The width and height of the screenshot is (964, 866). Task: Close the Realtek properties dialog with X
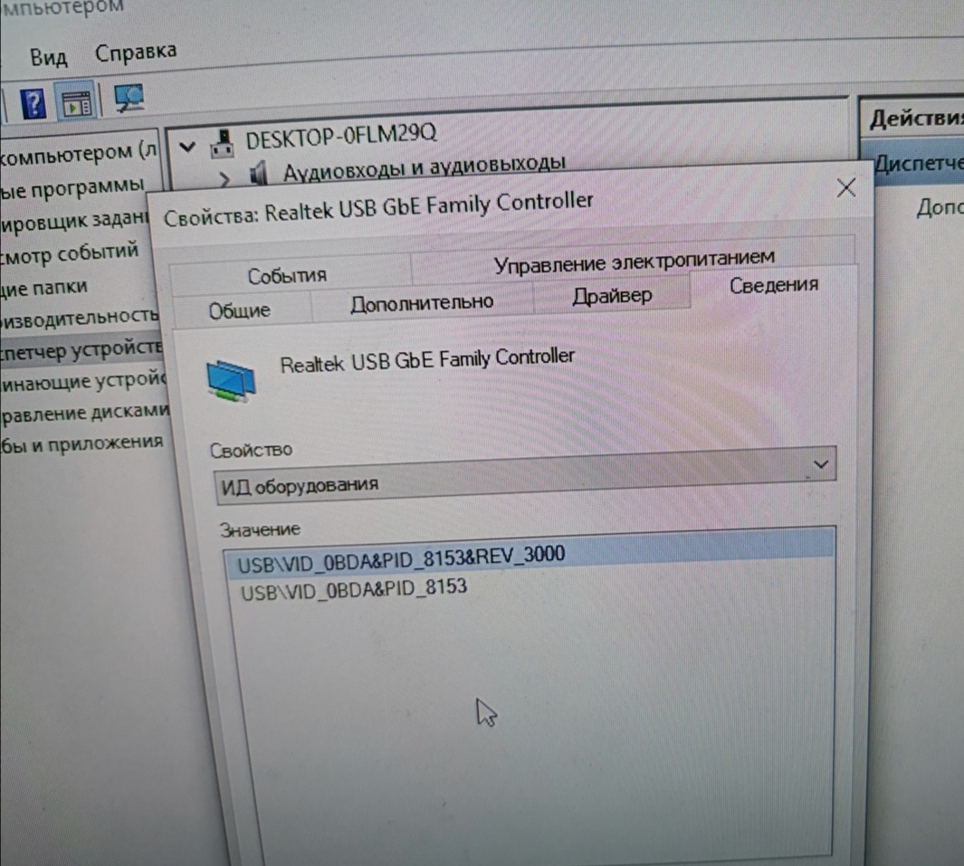845,188
